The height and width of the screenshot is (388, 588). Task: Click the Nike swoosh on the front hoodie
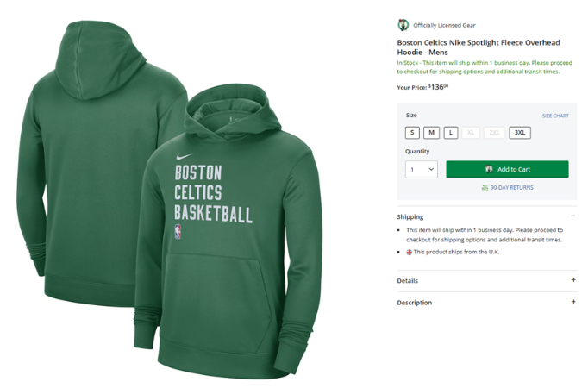click(184, 156)
